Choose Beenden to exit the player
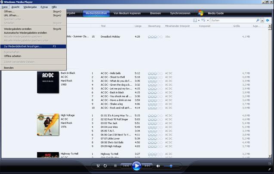Viewport: 274px width, 174px height. click(x=33, y=68)
